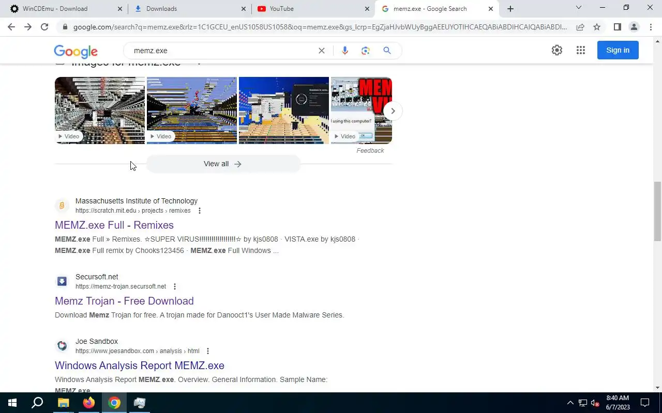Open second blue glitch video thumbnail
Screen dimensions: 662x413
tap(192, 110)
